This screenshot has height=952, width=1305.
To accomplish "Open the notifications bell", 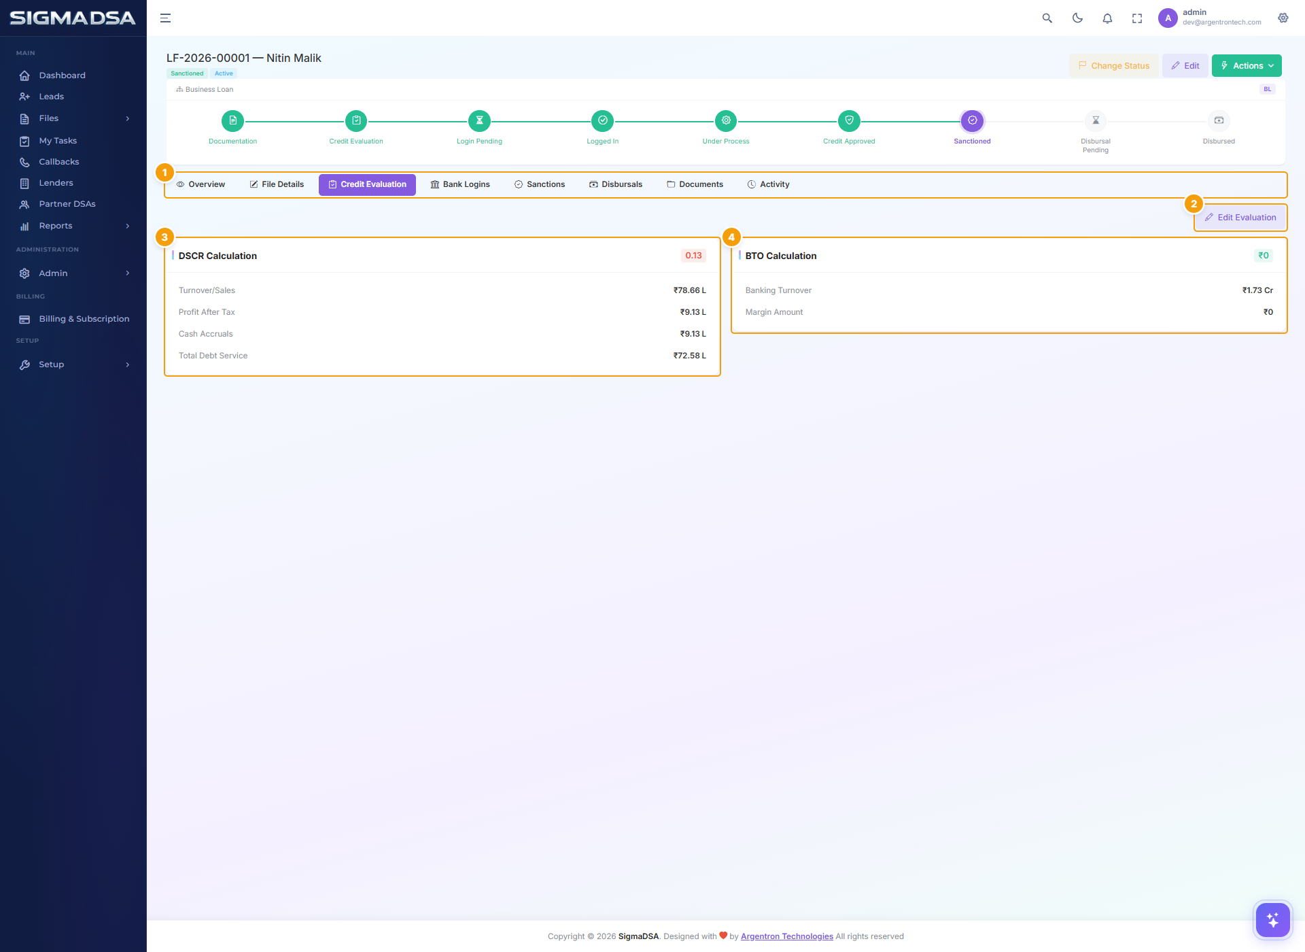I will click(1107, 18).
